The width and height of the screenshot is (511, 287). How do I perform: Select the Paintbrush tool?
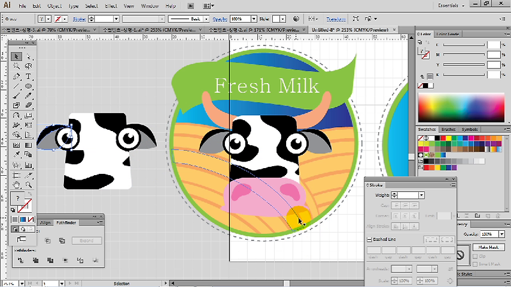(16, 96)
